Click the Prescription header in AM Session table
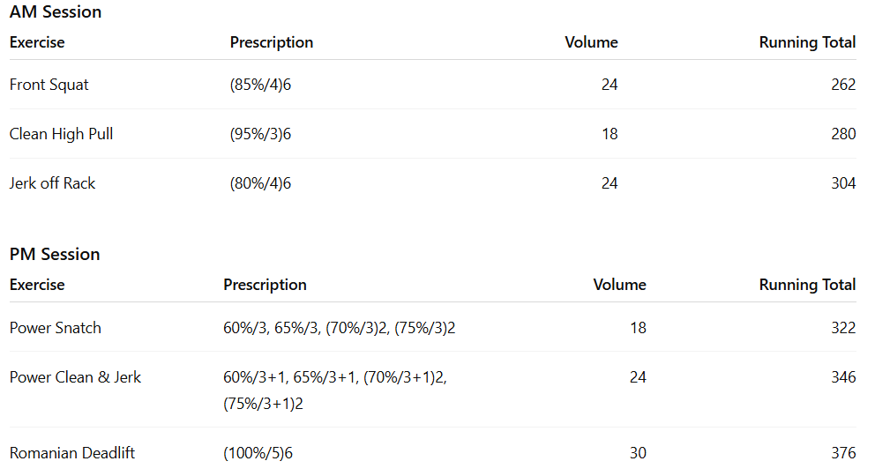875x476 pixels. tap(272, 42)
